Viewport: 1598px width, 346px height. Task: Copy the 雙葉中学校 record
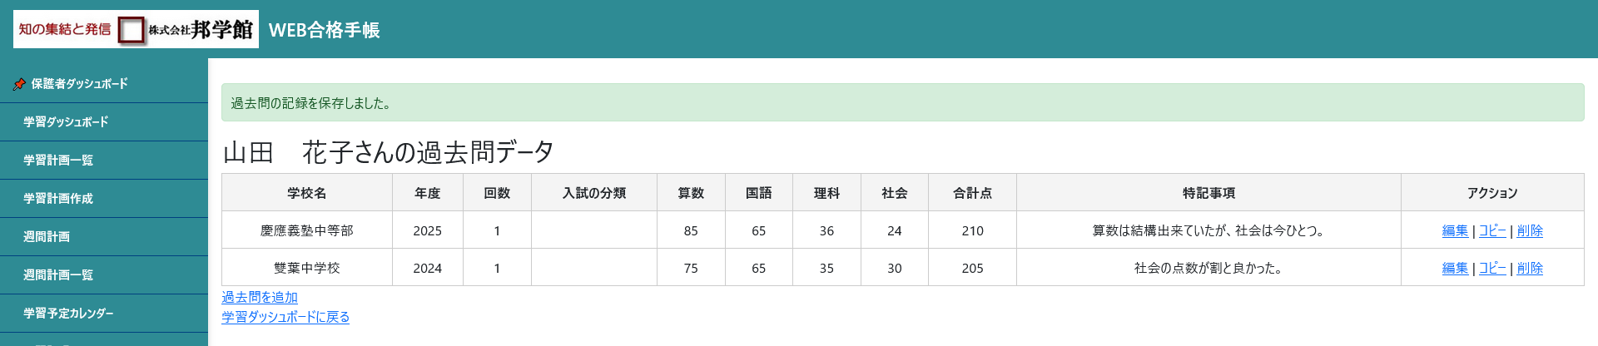(x=1492, y=268)
